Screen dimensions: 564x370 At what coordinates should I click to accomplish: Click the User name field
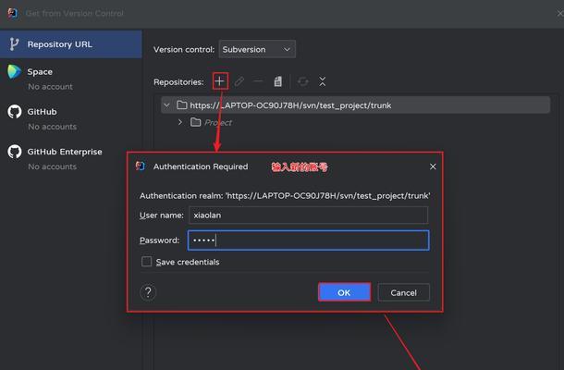[x=308, y=215]
